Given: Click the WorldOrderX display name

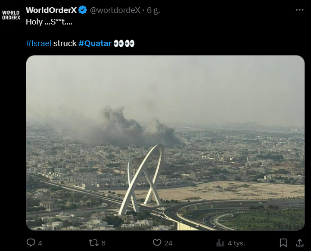Looking at the screenshot, I should point(51,10).
